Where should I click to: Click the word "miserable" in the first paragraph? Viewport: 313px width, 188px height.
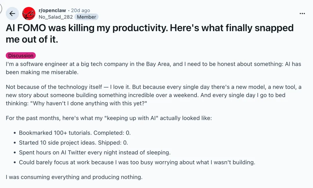tap(65, 72)
